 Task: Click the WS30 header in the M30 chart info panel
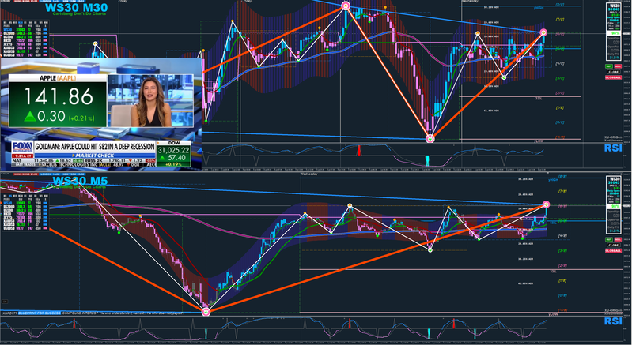click(x=615, y=6)
